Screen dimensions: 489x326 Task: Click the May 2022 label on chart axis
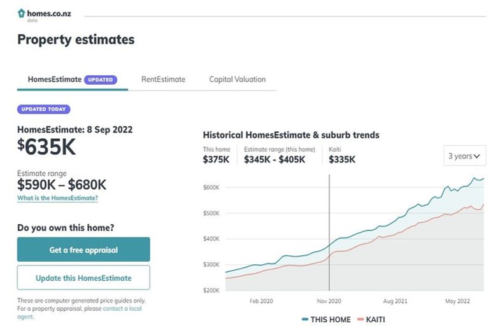(x=458, y=301)
